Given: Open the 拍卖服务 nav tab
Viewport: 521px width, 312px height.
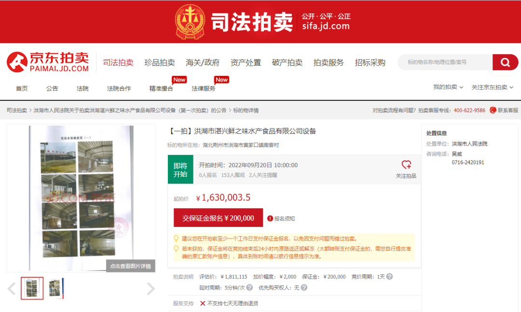Looking at the screenshot, I should tap(329, 62).
